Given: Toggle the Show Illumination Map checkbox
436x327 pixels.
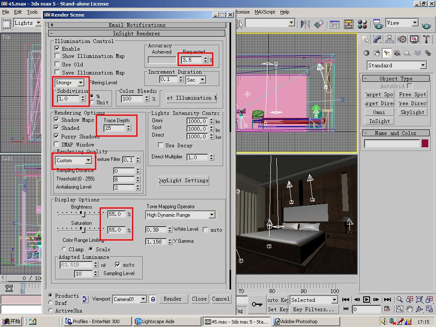Looking at the screenshot, I should point(57,56).
